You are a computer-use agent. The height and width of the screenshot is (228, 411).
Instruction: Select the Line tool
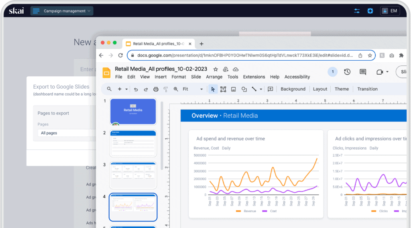(x=254, y=90)
